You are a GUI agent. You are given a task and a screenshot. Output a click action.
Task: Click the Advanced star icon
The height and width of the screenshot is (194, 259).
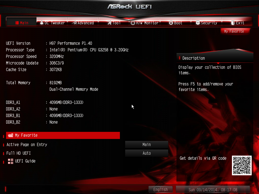(x=75, y=22)
